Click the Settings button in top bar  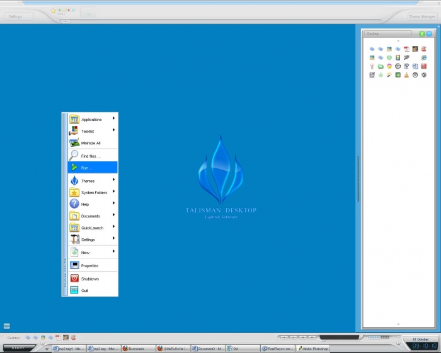tap(19, 16)
